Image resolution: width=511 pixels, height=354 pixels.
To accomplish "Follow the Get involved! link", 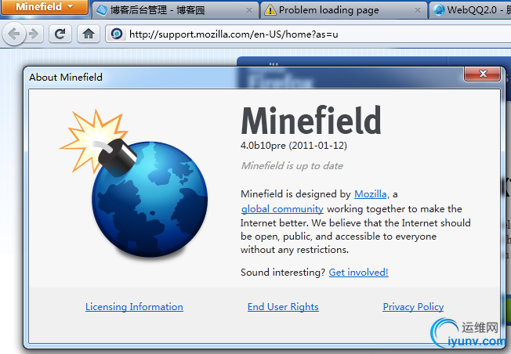I will click(x=358, y=273).
